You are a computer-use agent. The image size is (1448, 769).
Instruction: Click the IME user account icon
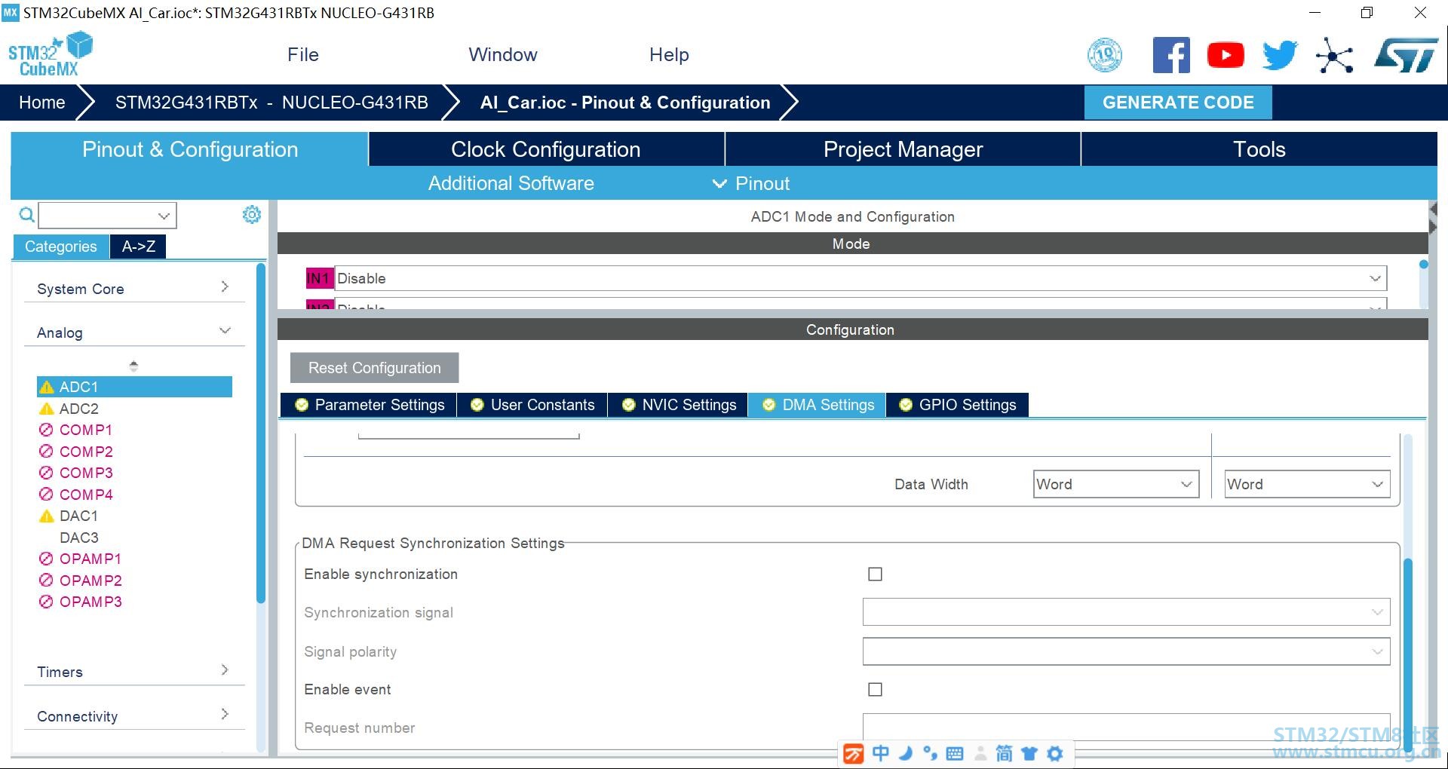click(980, 753)
